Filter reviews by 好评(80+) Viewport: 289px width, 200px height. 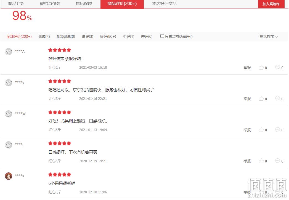(108, 36)
